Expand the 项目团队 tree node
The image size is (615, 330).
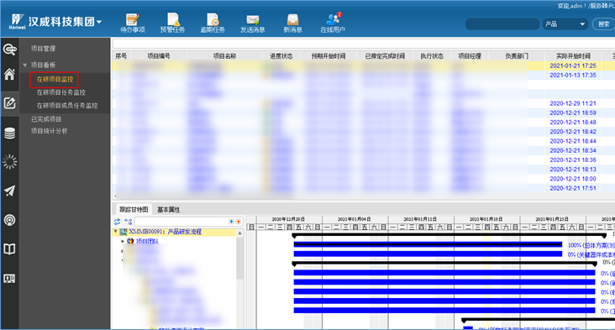123,241
